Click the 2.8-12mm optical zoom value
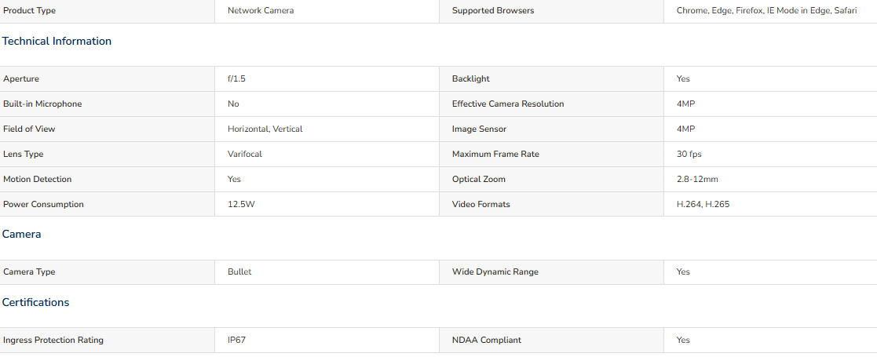 click(697, 180)
